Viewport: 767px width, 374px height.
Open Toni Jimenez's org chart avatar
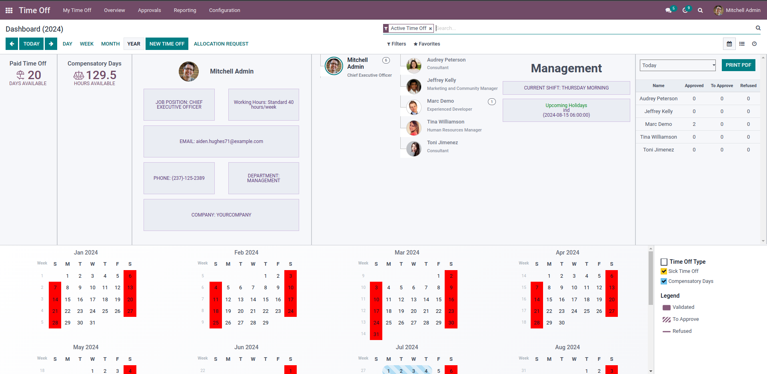(x=414, y=148)
